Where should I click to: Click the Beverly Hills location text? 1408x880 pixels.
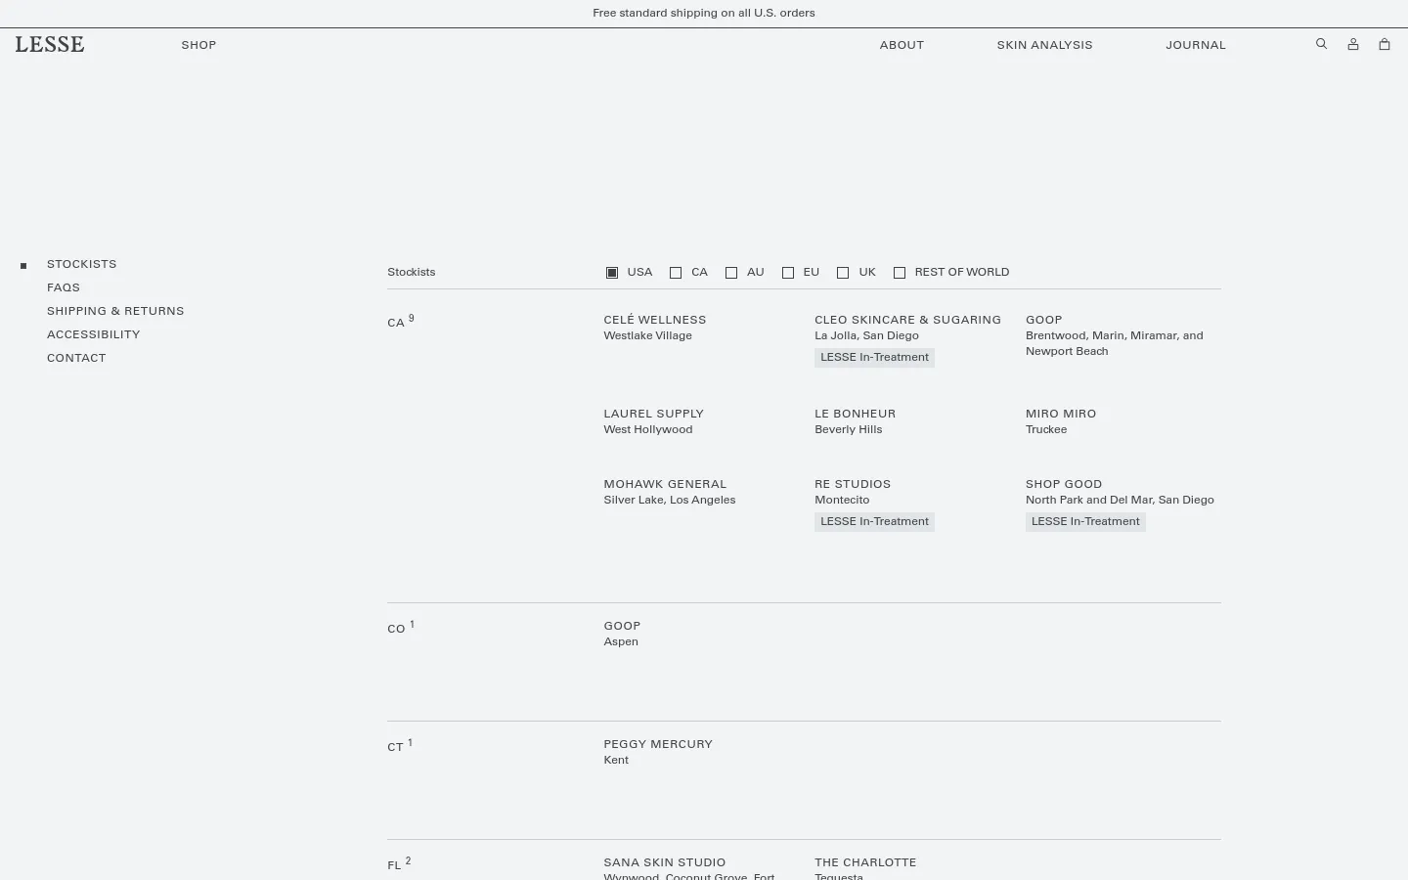tap(848, 429)
